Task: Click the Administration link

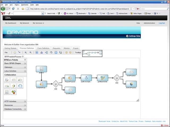Action: (x=149, y=23)
